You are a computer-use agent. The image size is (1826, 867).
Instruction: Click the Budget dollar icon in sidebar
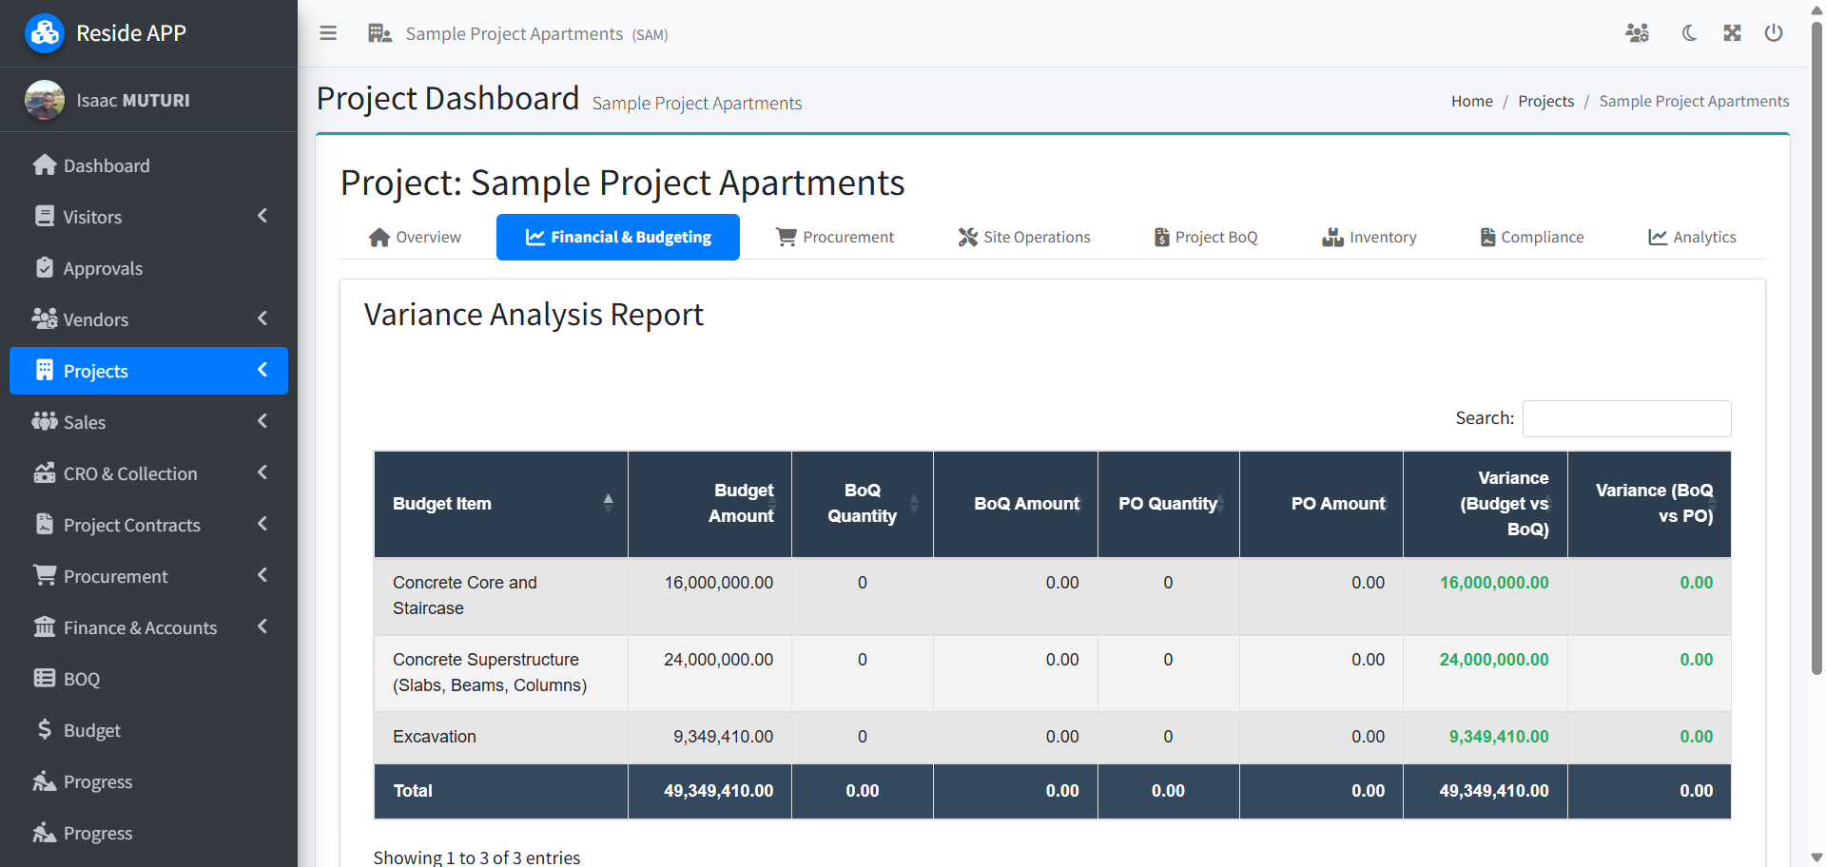(x=44, y=729)
